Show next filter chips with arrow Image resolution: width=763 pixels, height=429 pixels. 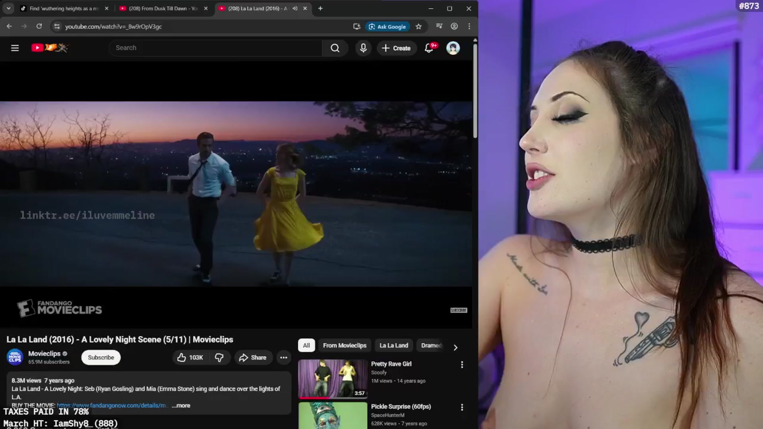pyautogui.click(x=455, y=347)
